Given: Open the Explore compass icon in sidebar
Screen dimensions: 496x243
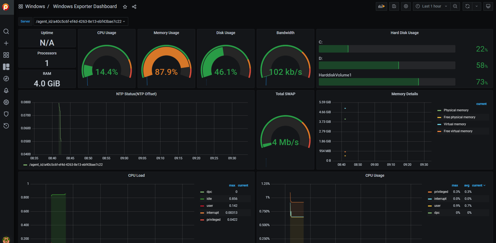Looking at the screenshot, I should pyautogui.click(x=6, y=79).
